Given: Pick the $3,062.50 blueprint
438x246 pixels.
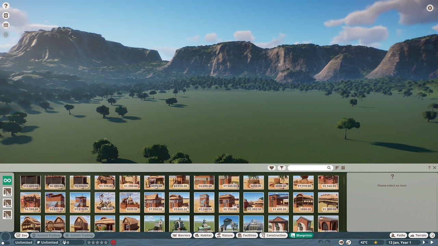Looking at the screenshot, I should point(254,202).
